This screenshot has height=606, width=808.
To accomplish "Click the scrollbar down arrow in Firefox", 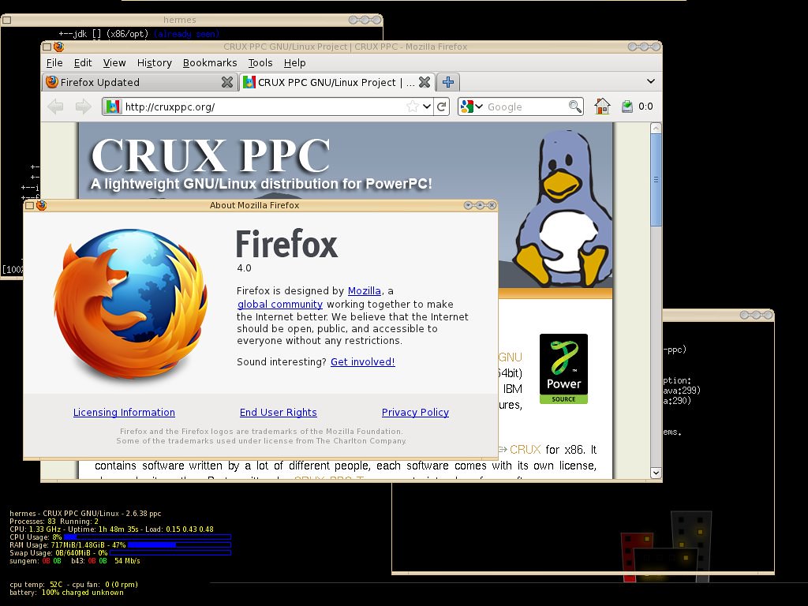I will pos(656,473).
